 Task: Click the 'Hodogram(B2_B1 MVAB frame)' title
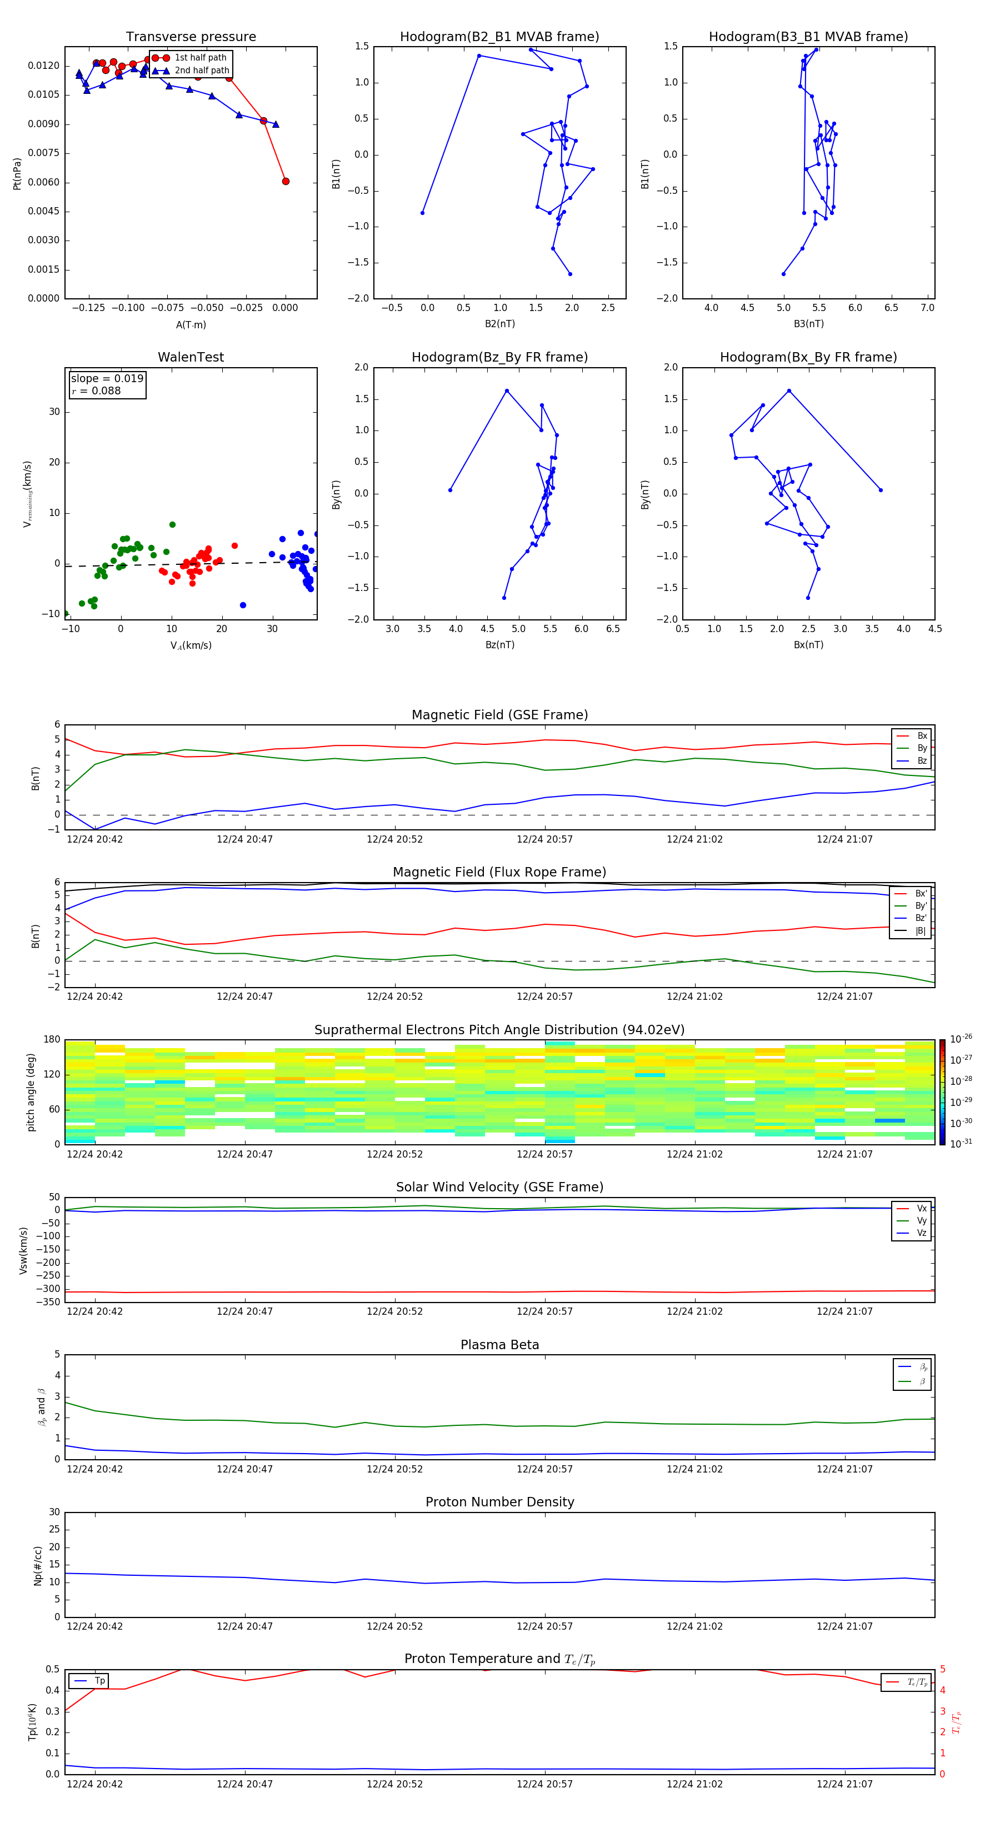tap(499, 37)
